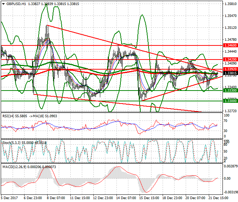The height and width of the screenshot is (202, 238).
Task: Click the MACD(12,26,9) indicator label
Action: coord(14,166)
